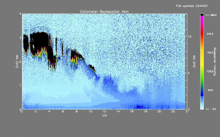Click the '2' label on the km axis
Screen dimensions: 220x137
(20, 61)
